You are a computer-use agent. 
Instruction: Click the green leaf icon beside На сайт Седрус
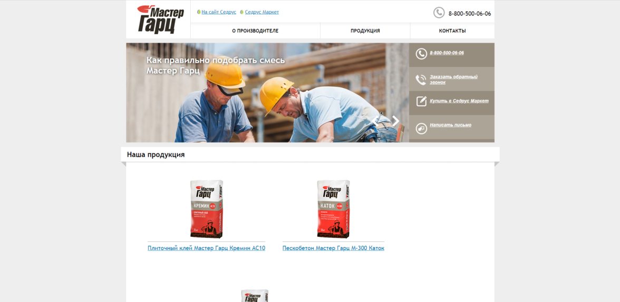tap(199, 12)
